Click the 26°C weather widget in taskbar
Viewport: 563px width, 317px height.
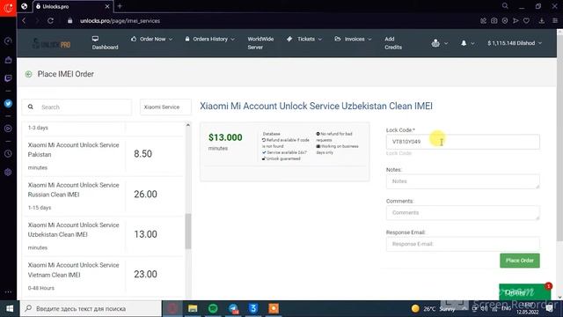[432, 309]
